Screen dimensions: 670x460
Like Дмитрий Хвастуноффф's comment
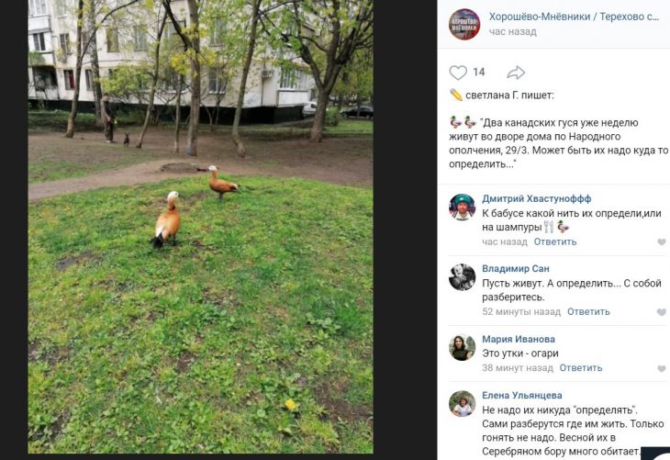tap(662, 242)
